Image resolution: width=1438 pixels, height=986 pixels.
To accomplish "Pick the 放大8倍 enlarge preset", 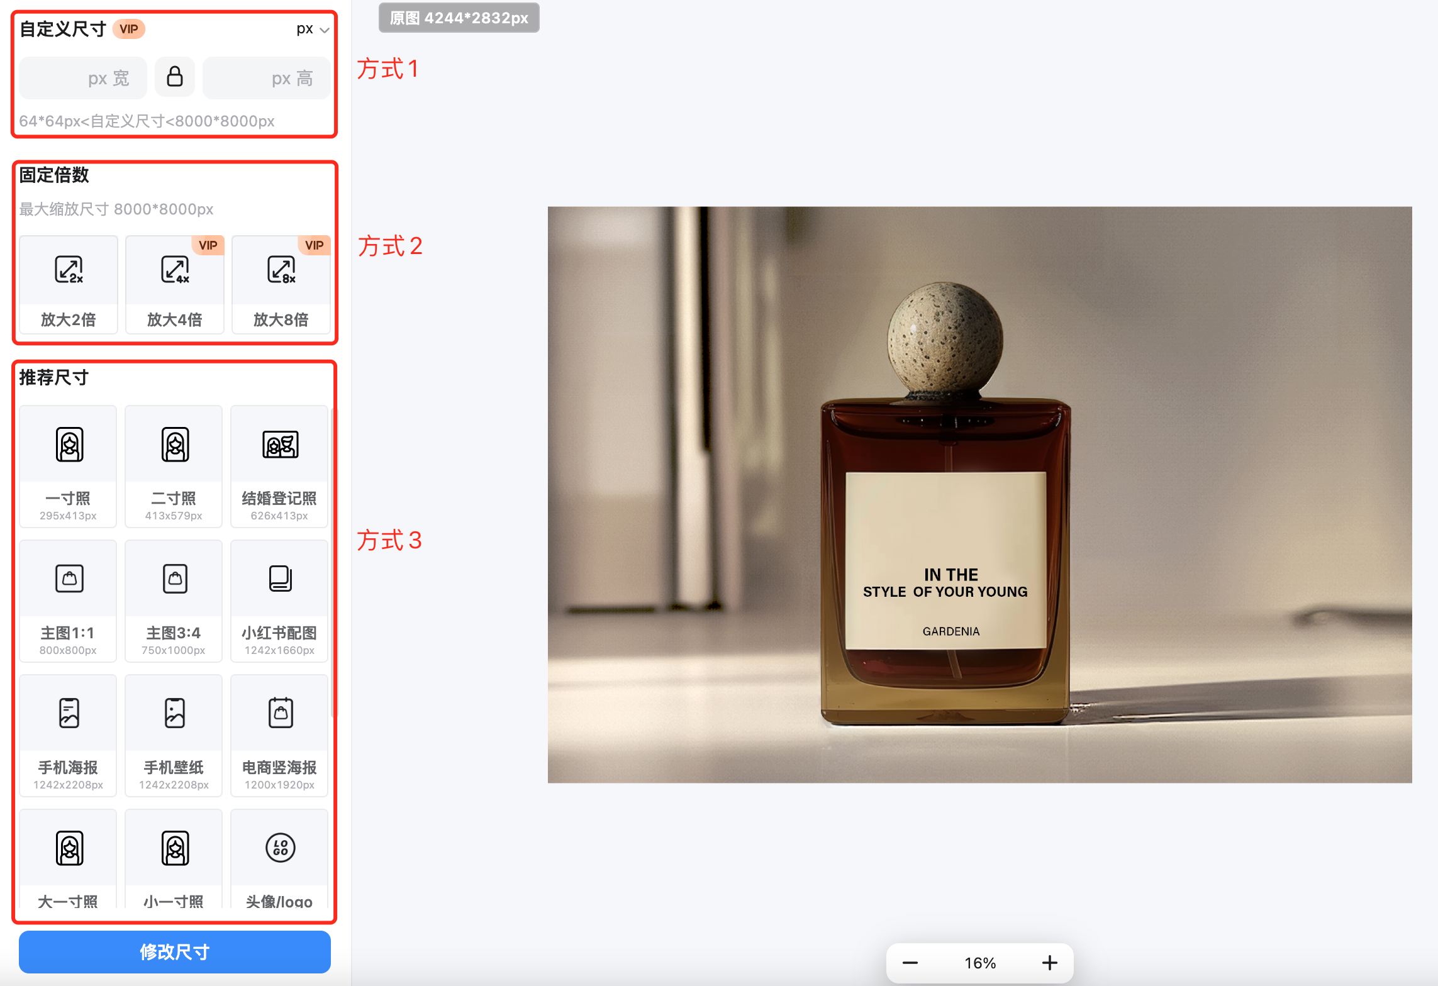I will point(281,285).
